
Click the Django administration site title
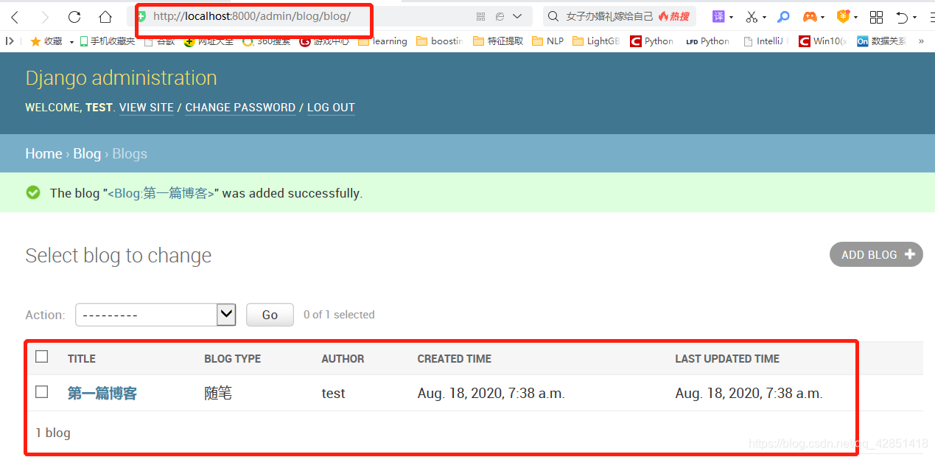pyautogui.click(x=121, y=77)
